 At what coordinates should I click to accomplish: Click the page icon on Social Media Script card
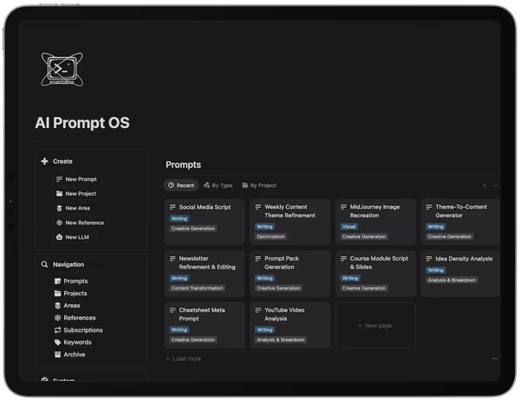pos(172,207)
